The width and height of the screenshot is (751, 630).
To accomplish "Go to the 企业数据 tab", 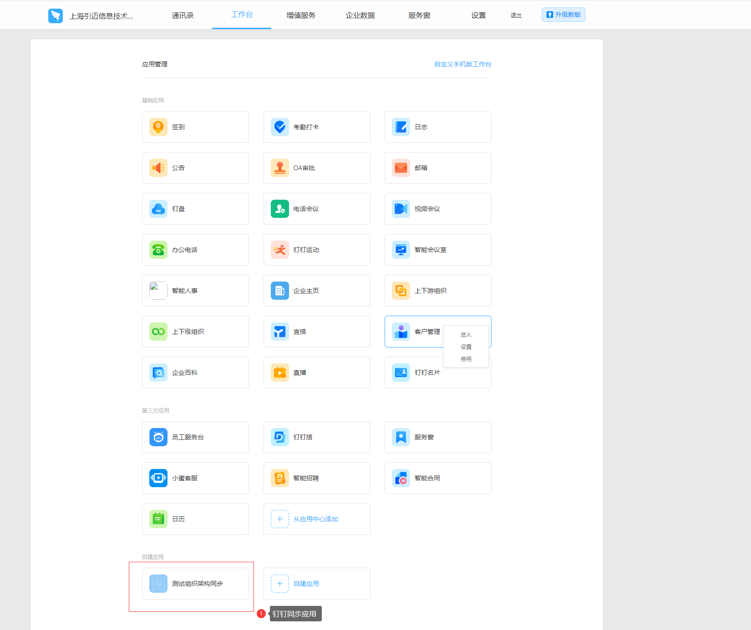I will [x=360, y=15].
